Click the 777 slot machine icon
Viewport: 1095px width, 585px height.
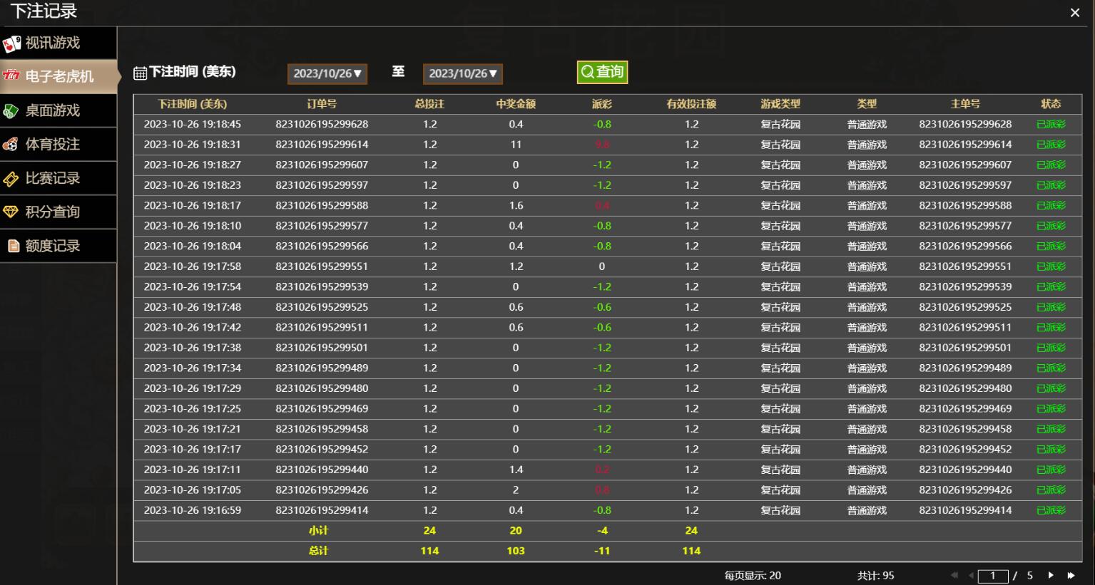pyautogui.click(x=11, y=76)
